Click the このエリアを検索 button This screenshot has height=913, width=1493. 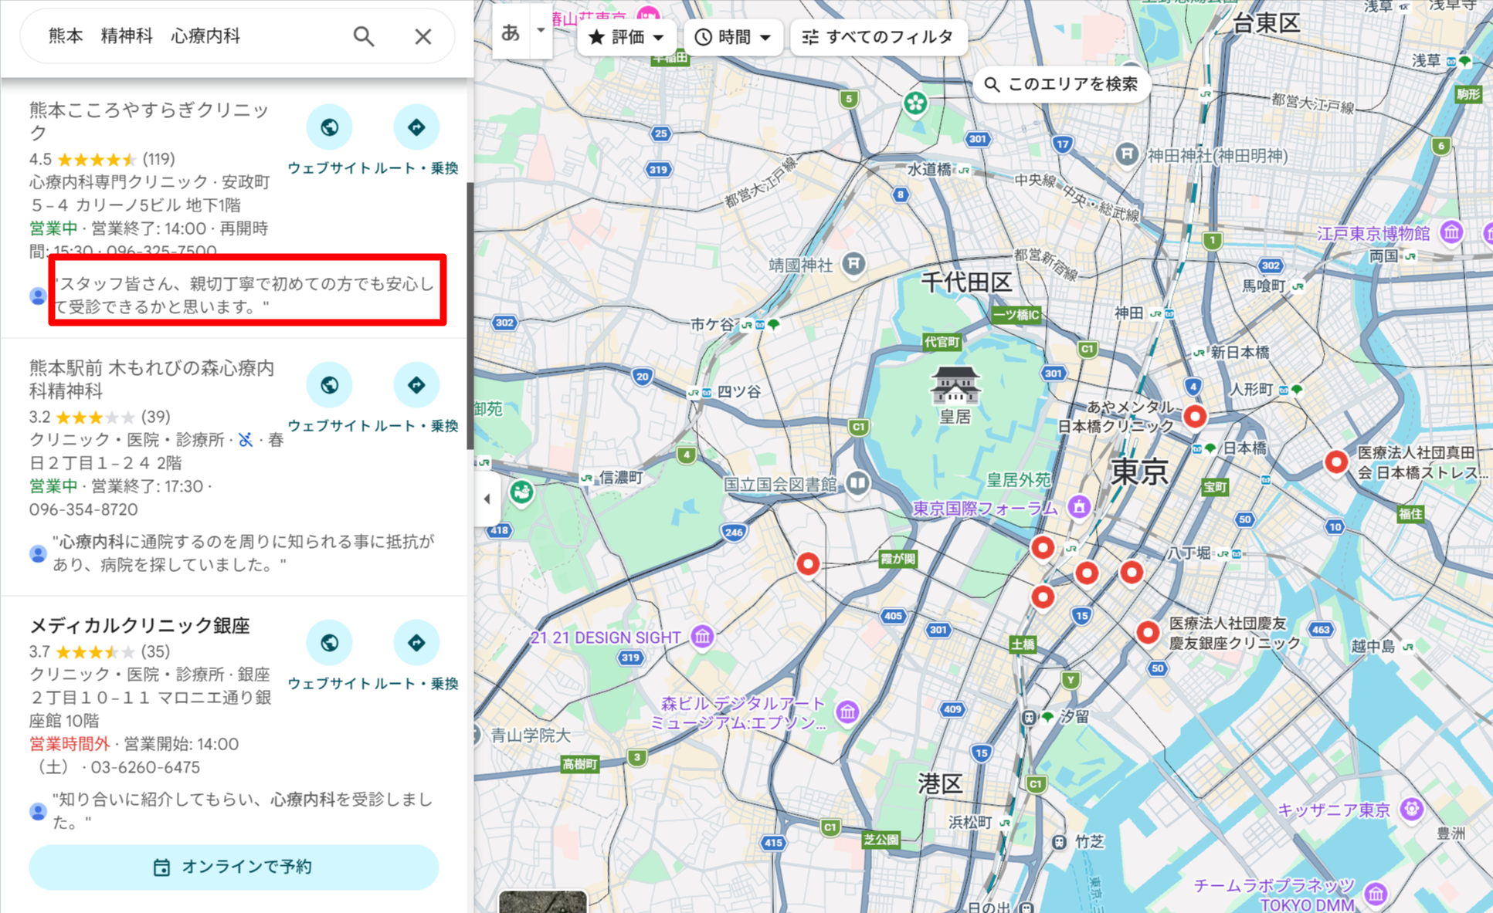[x=1064, y=85]
